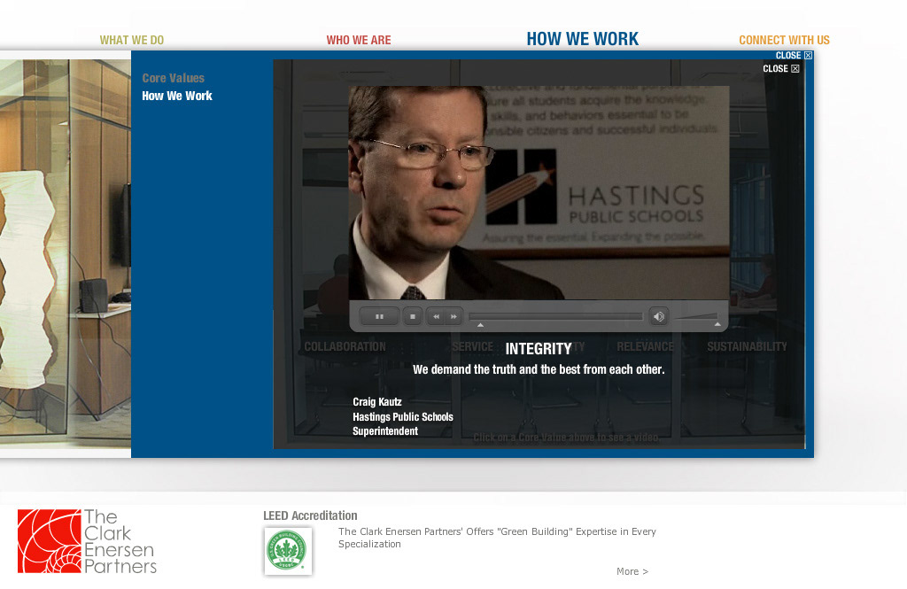The image size is (907, 589).
Task: Click the LEED Accreditation heading
Action: tap(310, 515)
